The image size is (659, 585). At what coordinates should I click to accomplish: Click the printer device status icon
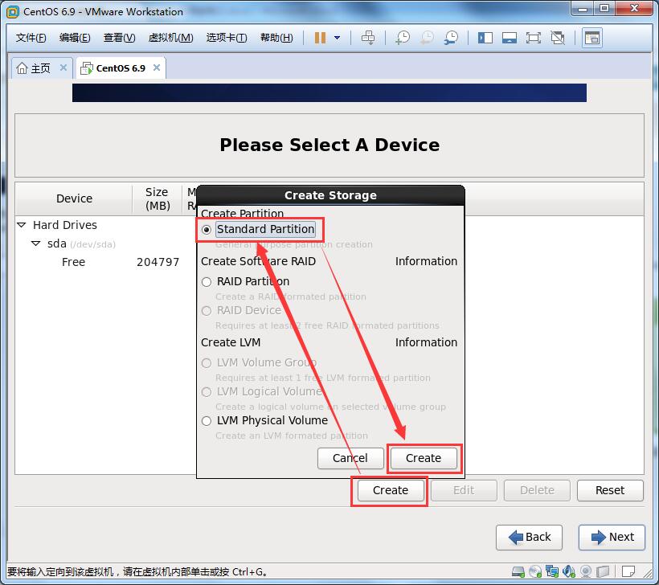(x=603, y=571)
